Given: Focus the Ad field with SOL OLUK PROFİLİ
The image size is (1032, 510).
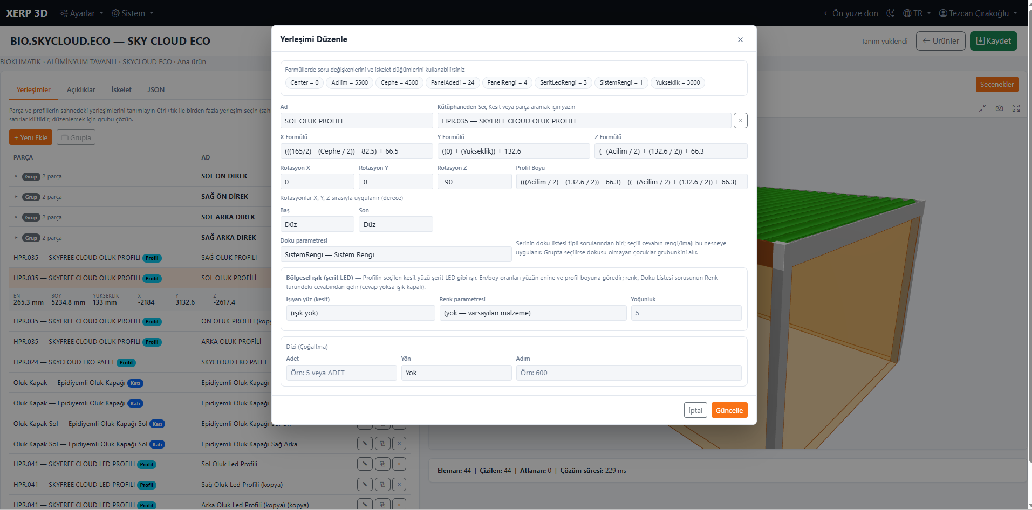Looking at the screenshot, I should [357, 121].
